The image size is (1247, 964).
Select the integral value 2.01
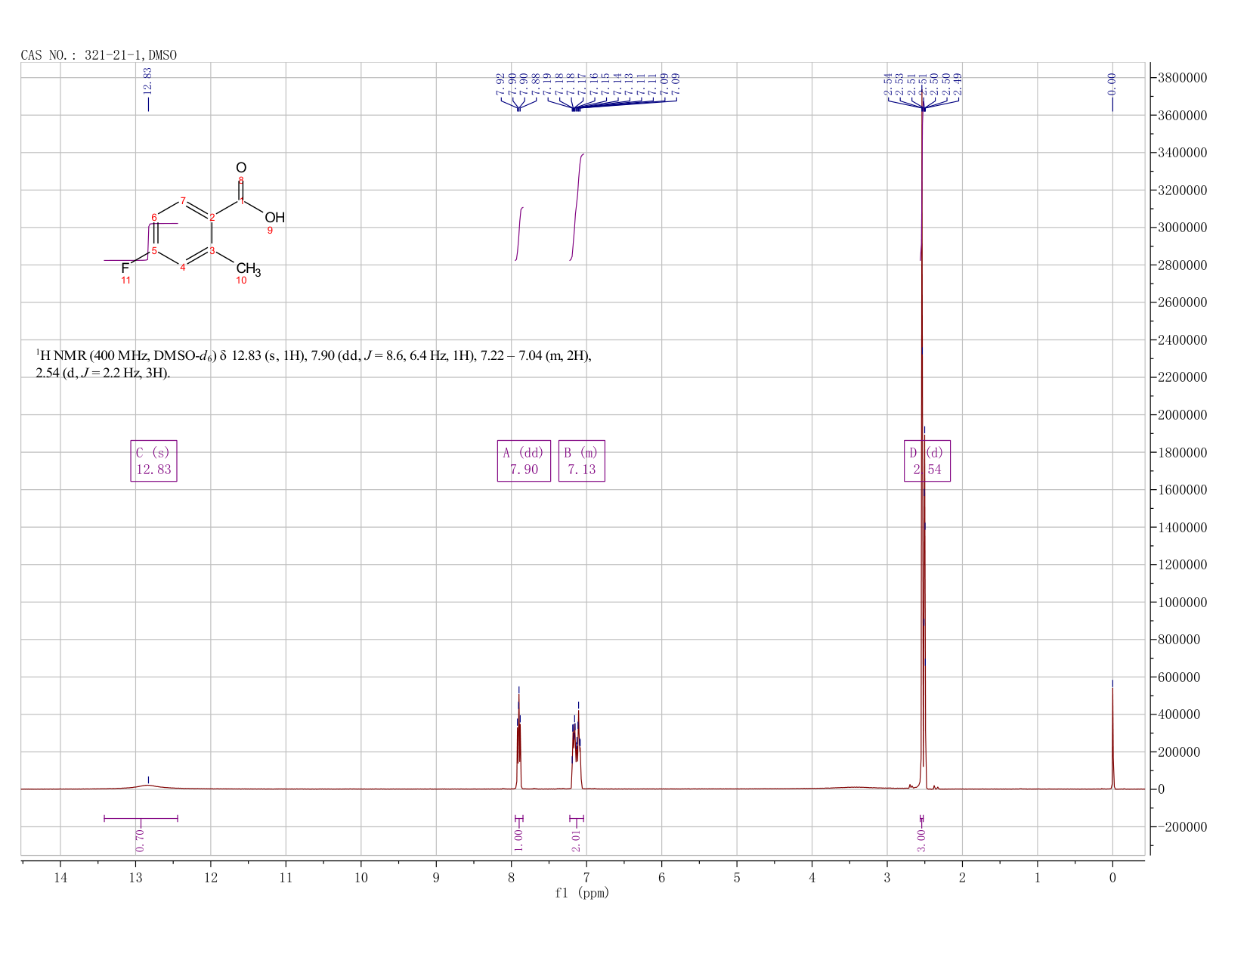coord(577,839)
